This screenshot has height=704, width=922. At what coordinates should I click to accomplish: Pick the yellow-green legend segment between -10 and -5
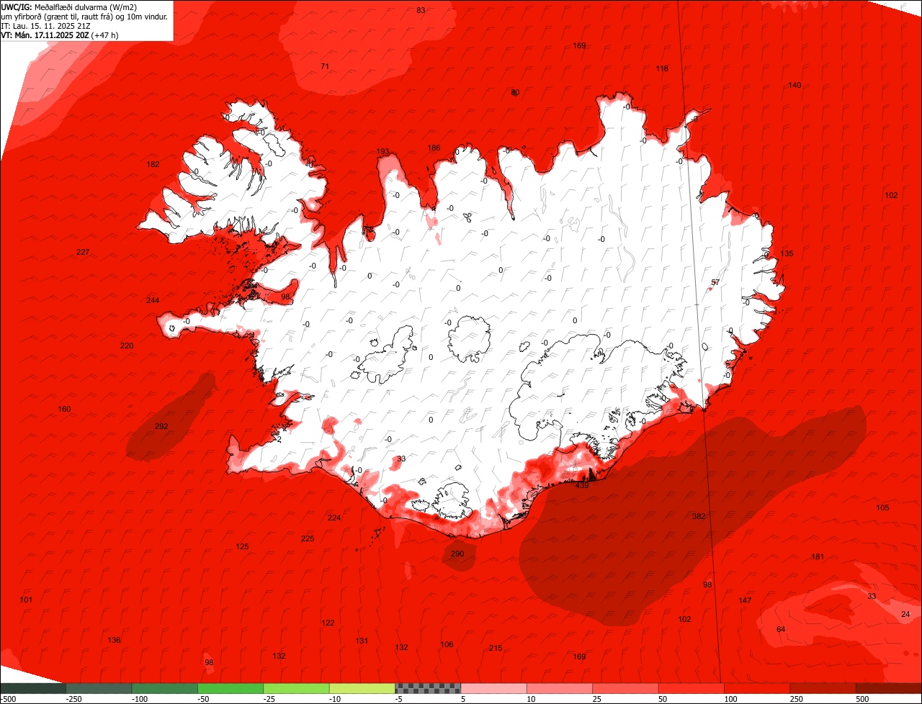[x=362, y=688]
